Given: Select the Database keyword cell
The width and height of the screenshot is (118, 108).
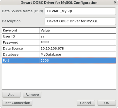Looking at the screenshot, I should [x=21, y=55].
